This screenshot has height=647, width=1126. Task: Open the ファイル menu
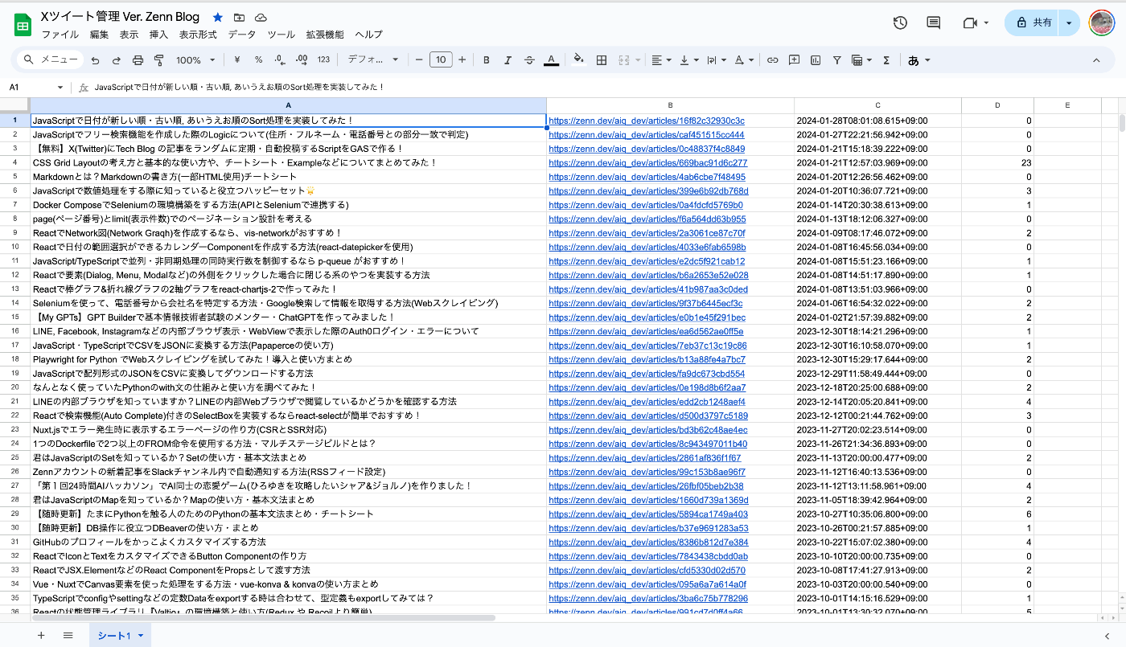[60, 35]
